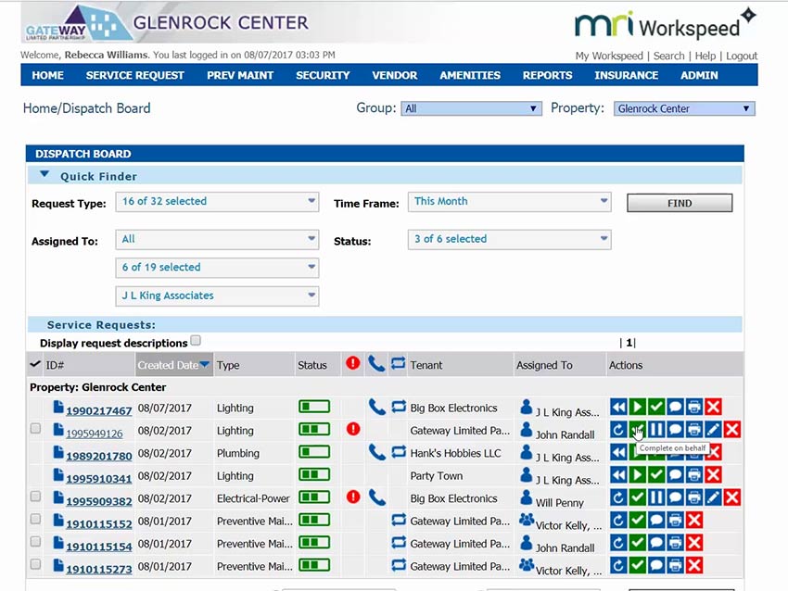Click the Help link
Screen dimensions: 788x591
[705, 56]
